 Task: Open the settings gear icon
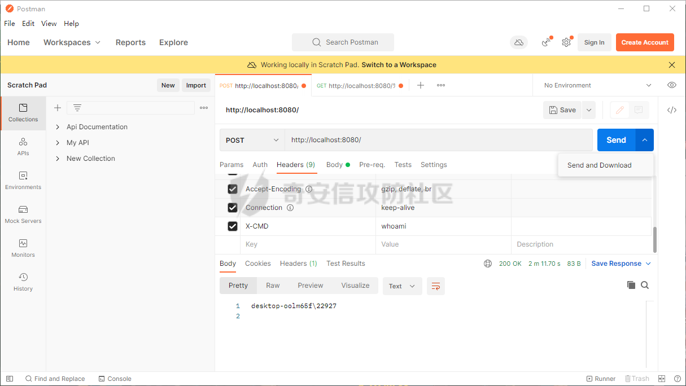[x=566, y=42]
